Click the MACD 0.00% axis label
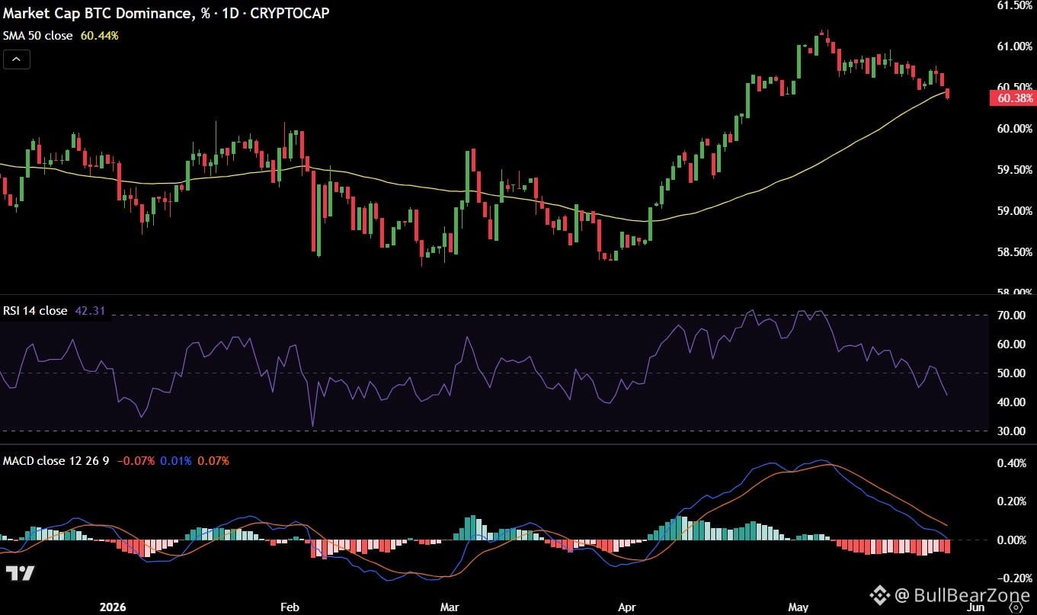The width and height of the screenshot is (1037, 615). [x=1012, y=540]
